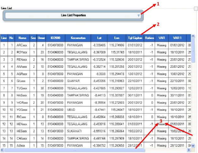Click VAR 1 cell 12/02/2013
Image resolution: width=198 pixels, height=153 pixels.
pyautogui.click(x=177, y=88)
